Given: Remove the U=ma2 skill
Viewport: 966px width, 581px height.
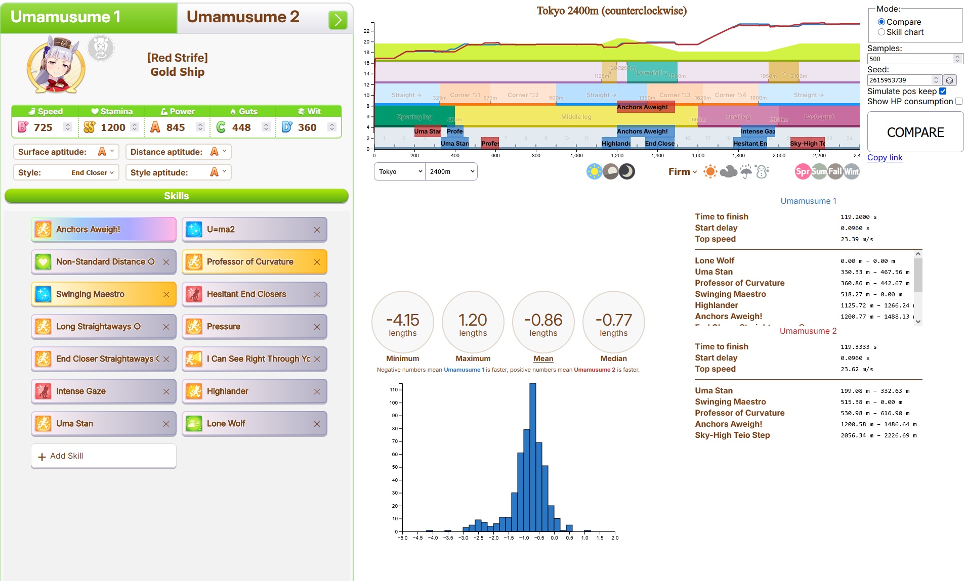Looking at the screenshot, I should coord(317,230).
